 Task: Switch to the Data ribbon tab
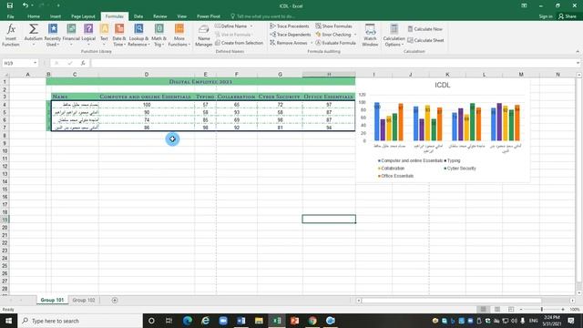[138, 16]
